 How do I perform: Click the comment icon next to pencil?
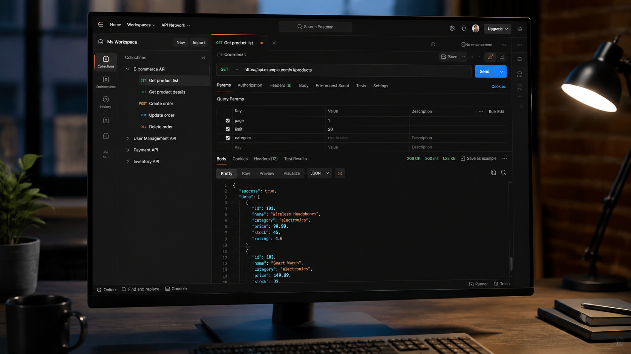tap(502, 57)
